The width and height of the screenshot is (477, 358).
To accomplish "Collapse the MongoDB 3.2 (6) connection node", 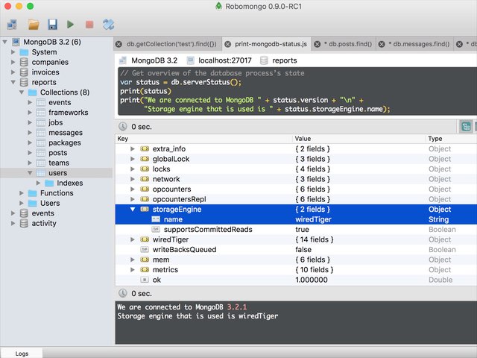I will click(x=5, y=42).
